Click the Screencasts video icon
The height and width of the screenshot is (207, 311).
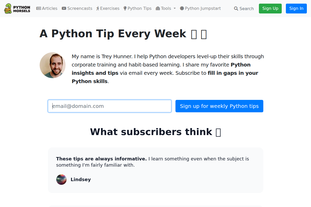[63, 8]
